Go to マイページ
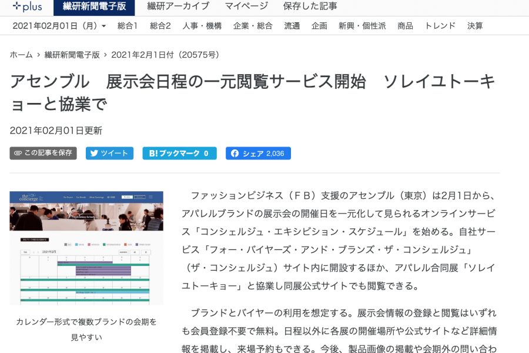This screenshot has height=353, width=529. coord(246,6)
